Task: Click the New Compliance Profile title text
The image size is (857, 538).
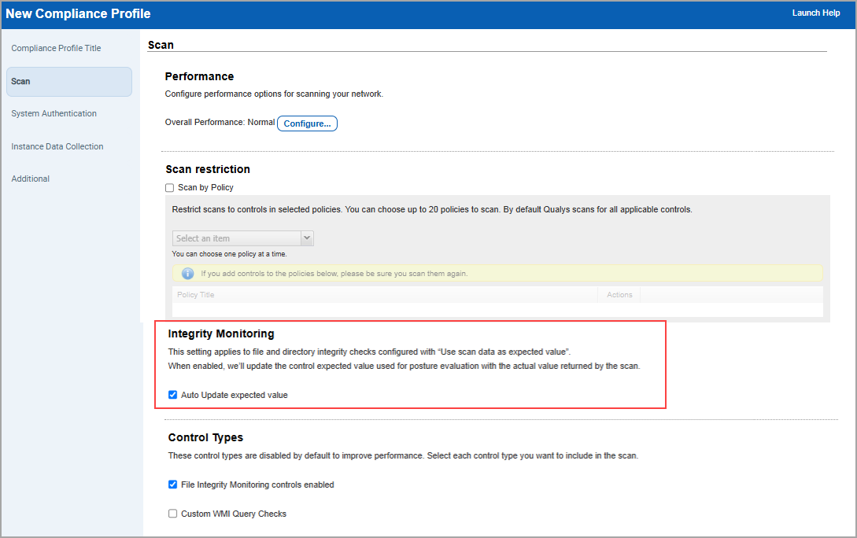Action: [x=77, y=13]
